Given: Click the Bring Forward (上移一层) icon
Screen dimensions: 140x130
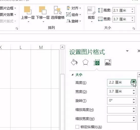Looking at the screenshot, I should click(28, 10).
